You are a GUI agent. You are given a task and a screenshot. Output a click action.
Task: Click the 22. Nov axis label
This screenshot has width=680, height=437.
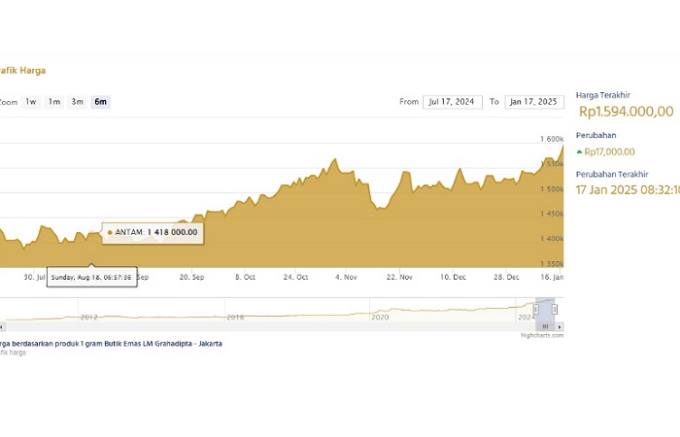(399, 277)
